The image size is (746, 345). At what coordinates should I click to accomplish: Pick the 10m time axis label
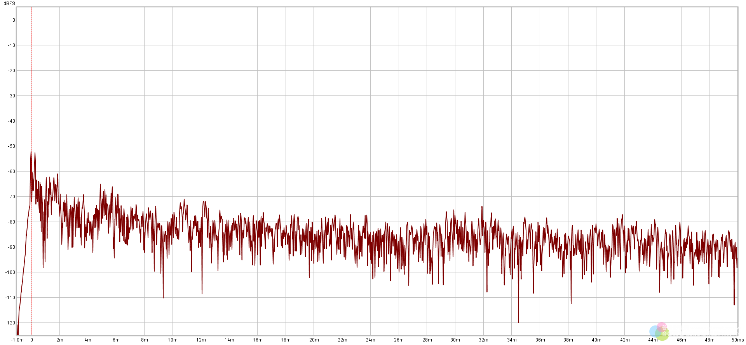[173, 340]
